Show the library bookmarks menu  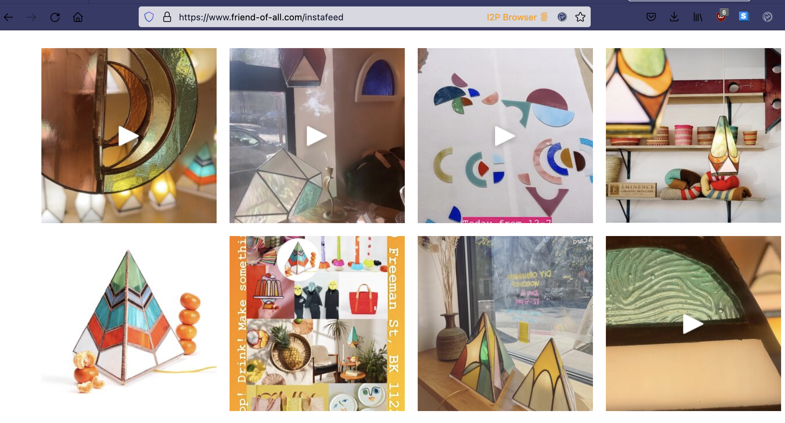pyautogui.click(x=698, y=17)
